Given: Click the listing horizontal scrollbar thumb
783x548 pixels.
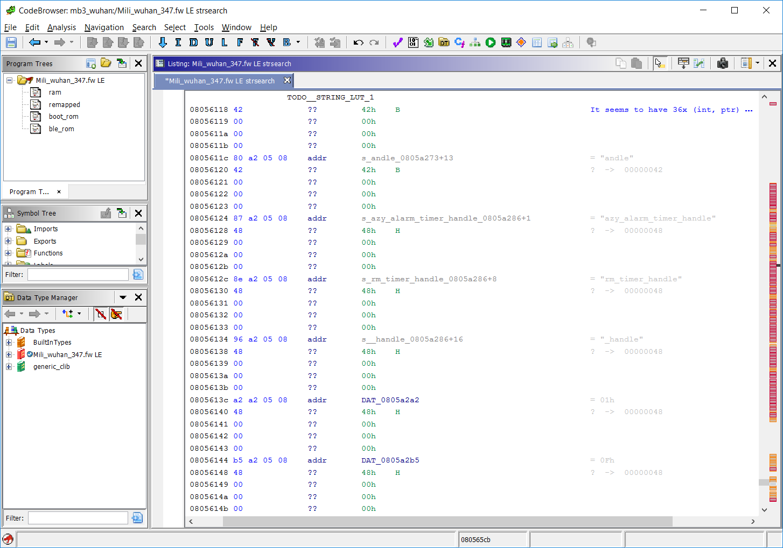Looking at the screenshot, I should click(448, 521).
